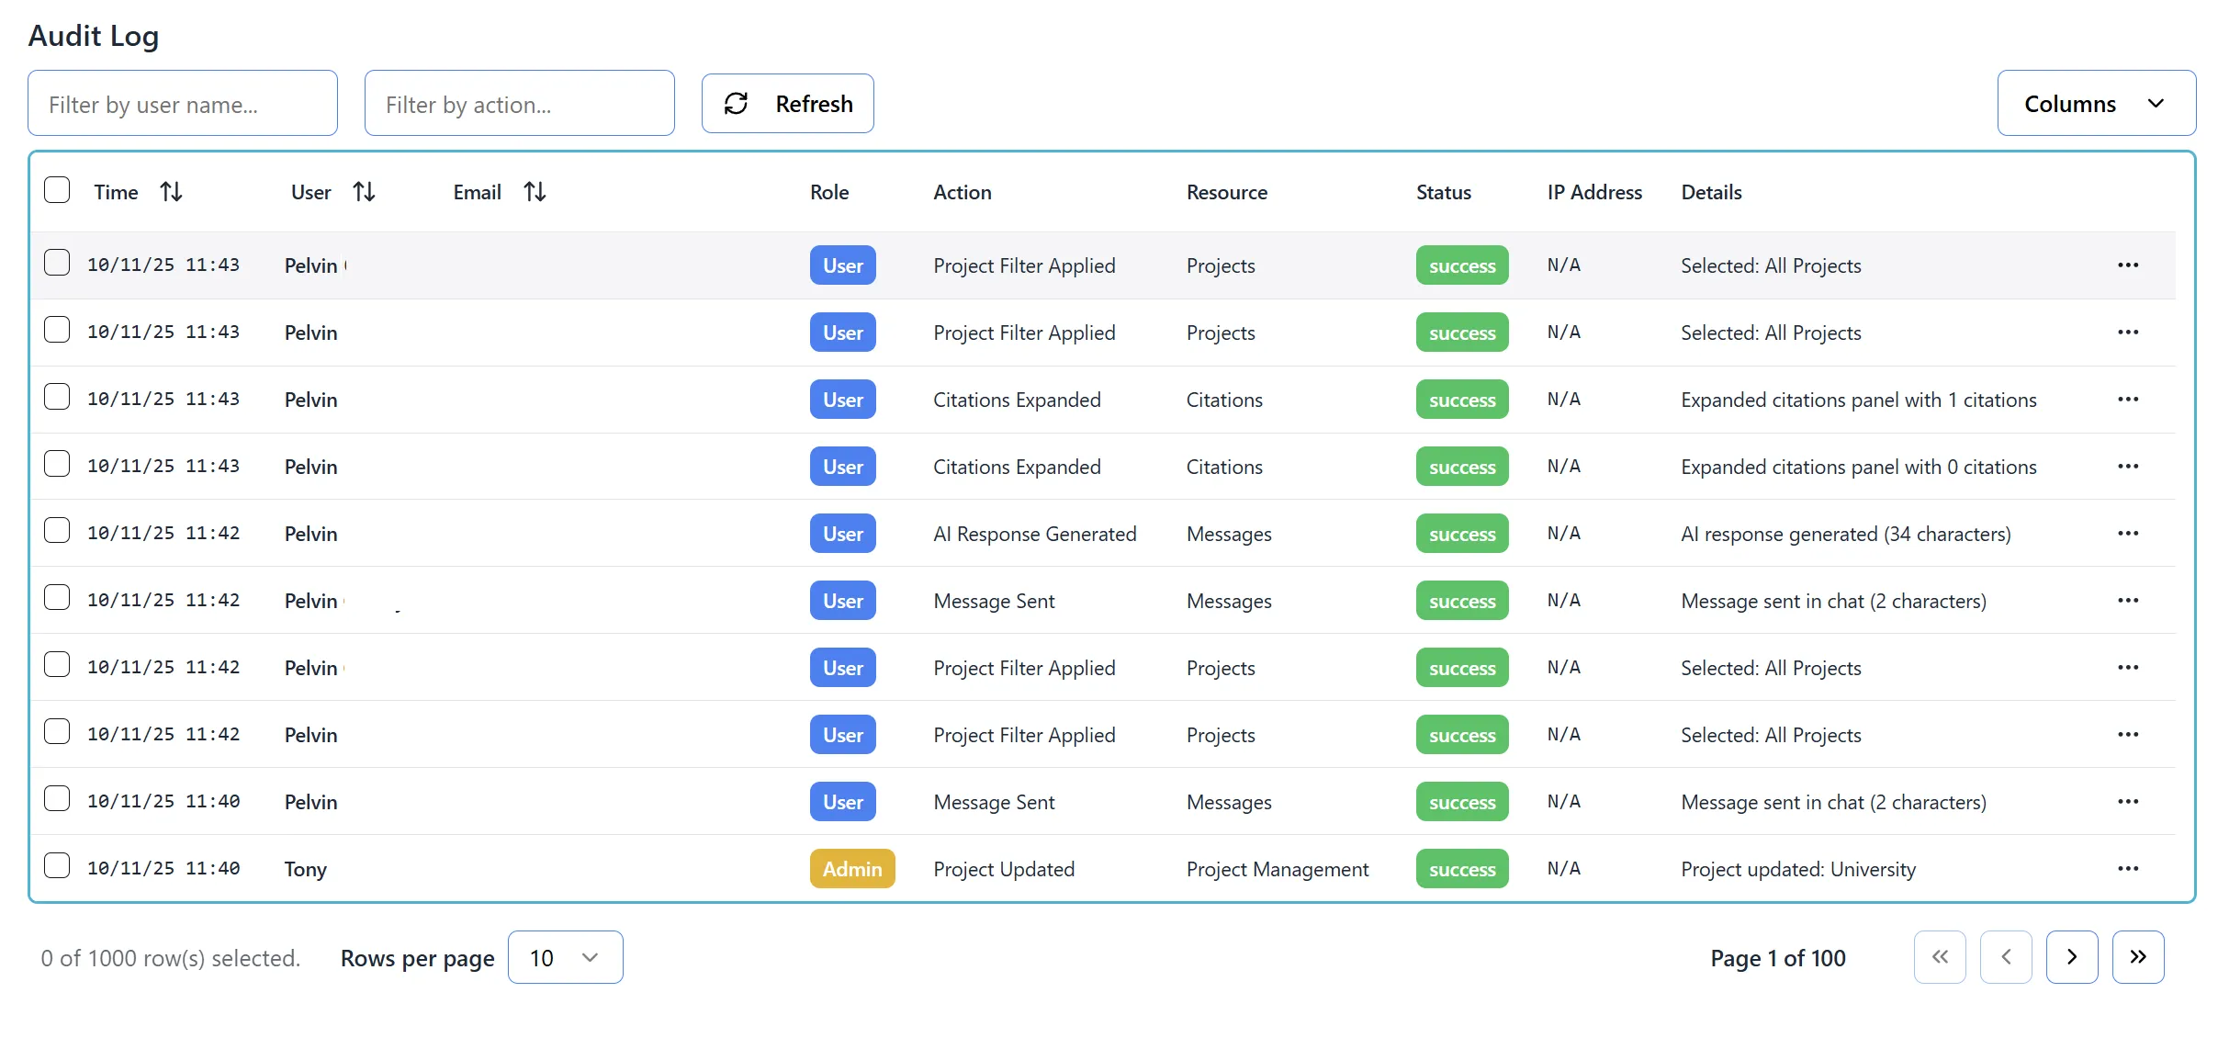Open the rows per page selector
Screen dimensions: 2218x1049
pos(565,956)
